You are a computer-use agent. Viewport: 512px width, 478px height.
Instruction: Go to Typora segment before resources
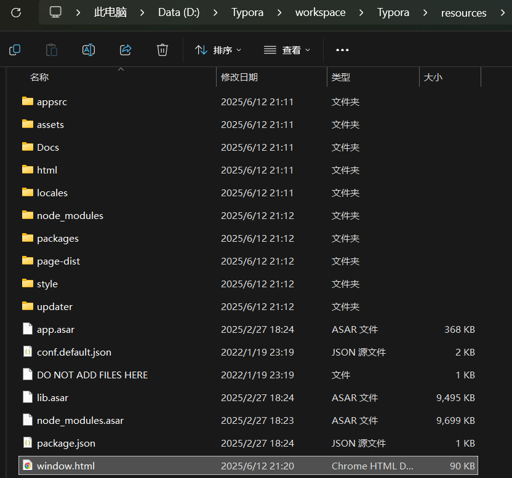tap(393, 12)
